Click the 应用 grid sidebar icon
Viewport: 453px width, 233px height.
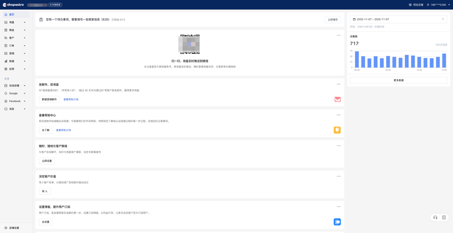[x=6, y=69]
